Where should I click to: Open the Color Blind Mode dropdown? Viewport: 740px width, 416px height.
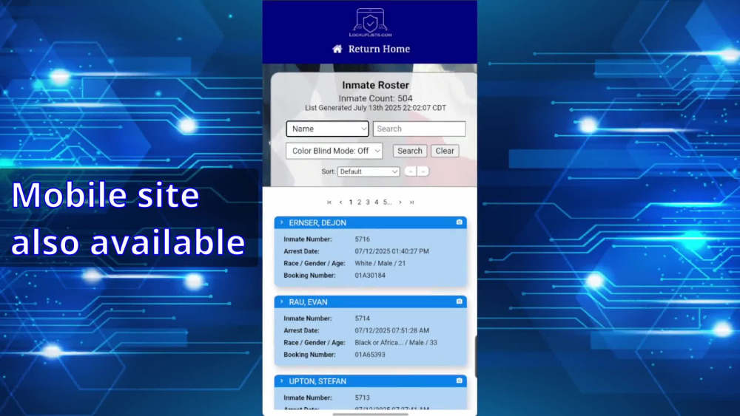(334, 151)
